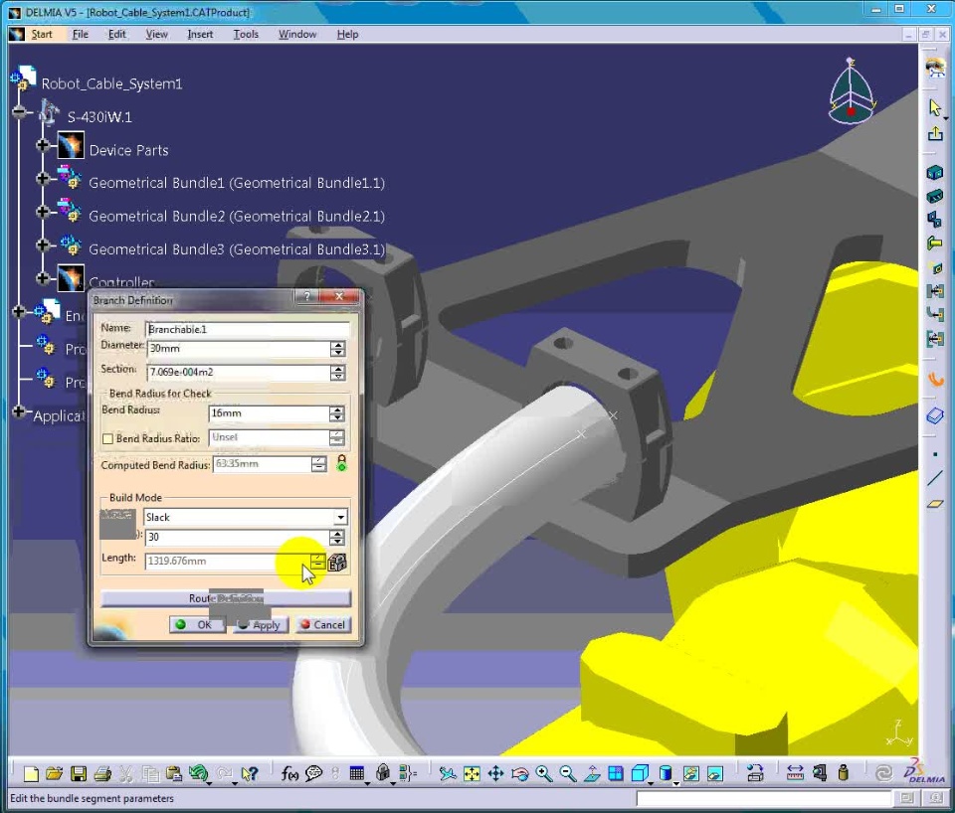
Task: Click the Name field Branchable.1
Action: (x=248, y=329)
